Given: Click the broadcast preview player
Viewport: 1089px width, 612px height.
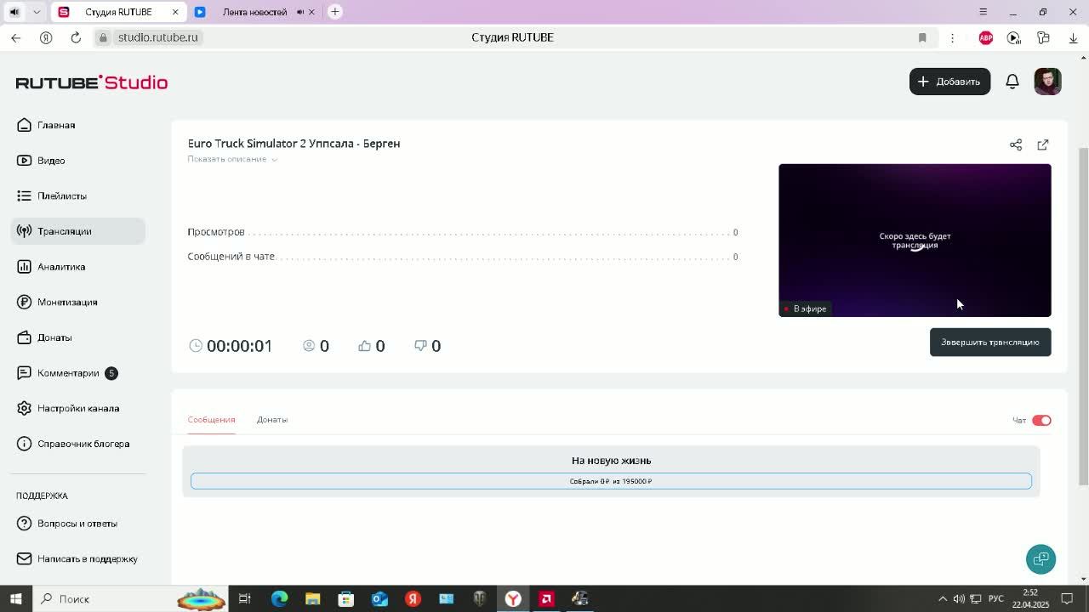Looking at the screenshot, I should pyautogui.click(x=915, y=241).
